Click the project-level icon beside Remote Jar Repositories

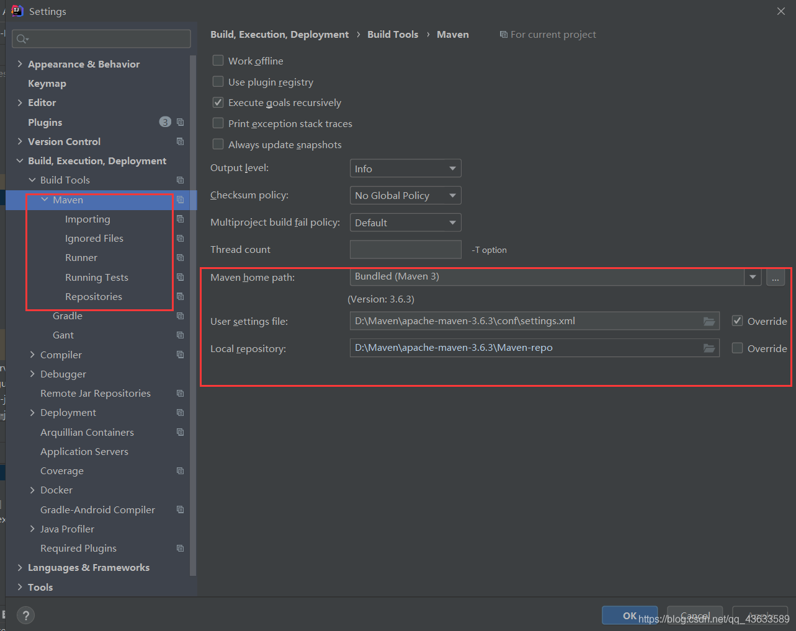pyautogui.click(x=180, y=393)
